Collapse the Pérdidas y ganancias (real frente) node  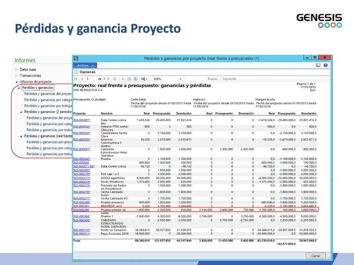(21, 136)
